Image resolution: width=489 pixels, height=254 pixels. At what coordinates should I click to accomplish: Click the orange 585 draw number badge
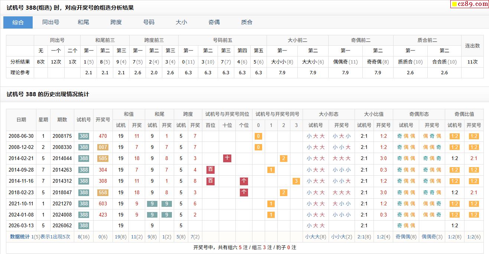103,159
